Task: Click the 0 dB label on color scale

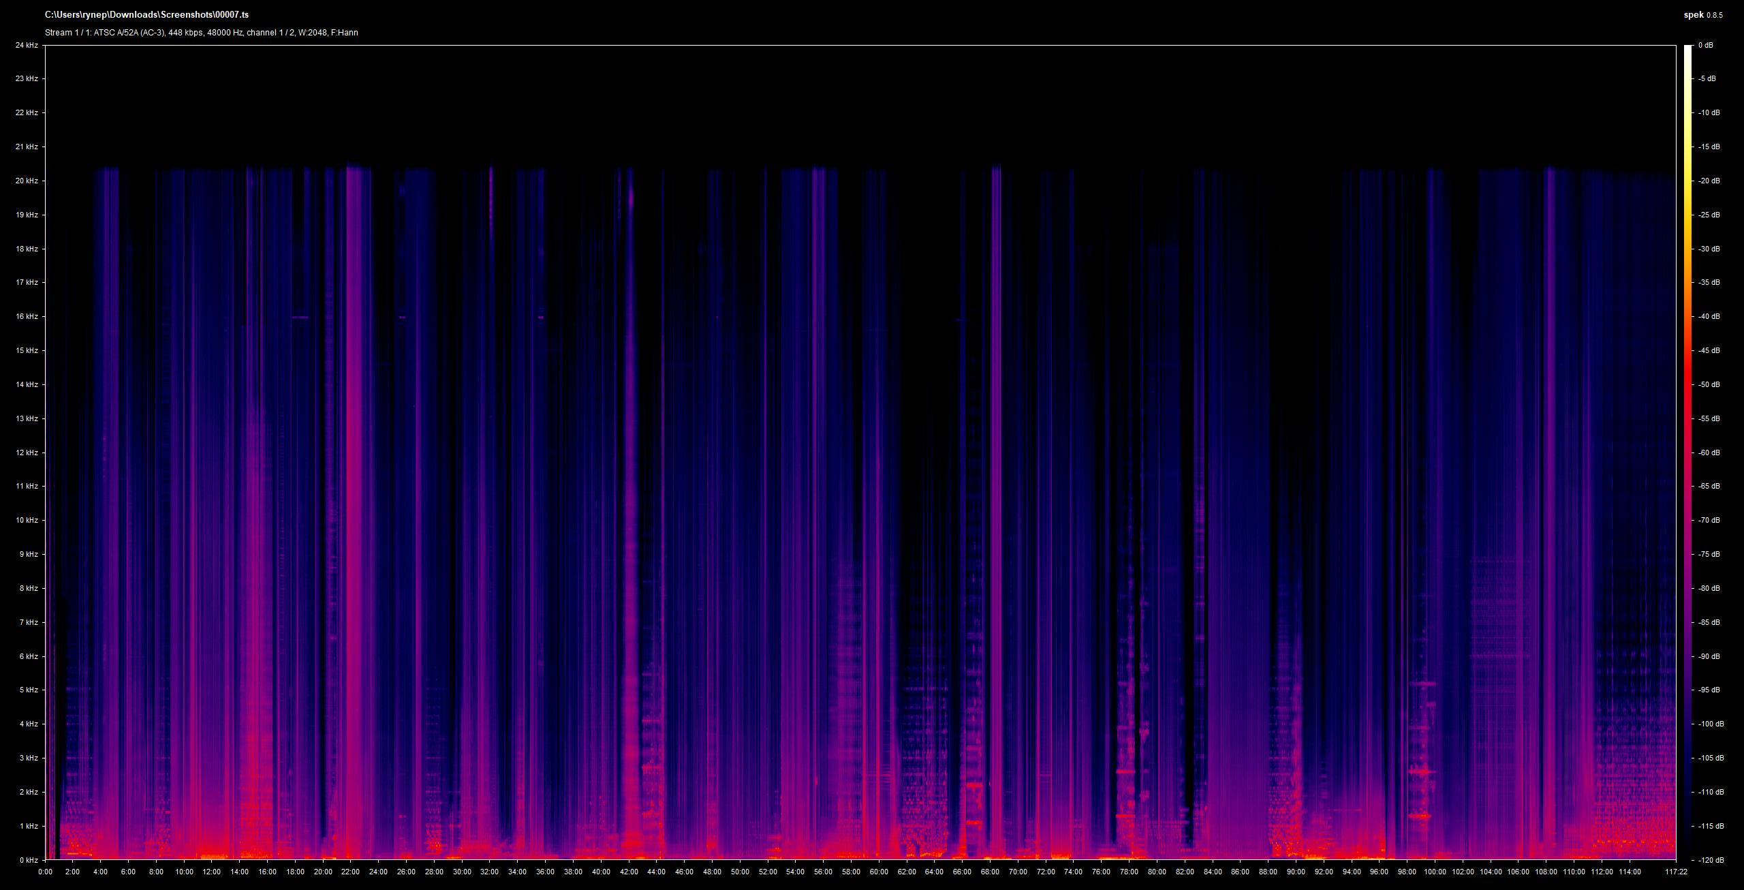Action: click(1706, 45)
